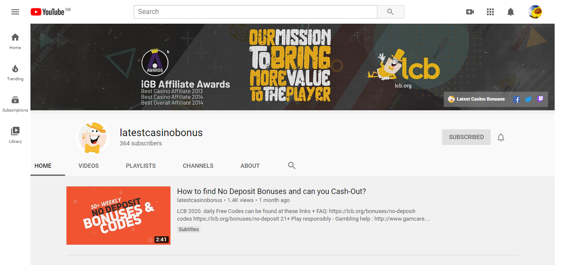The width and height of the screenshot is (561, 265).
Task: Click the Subtitles badge
Action: 189,229
